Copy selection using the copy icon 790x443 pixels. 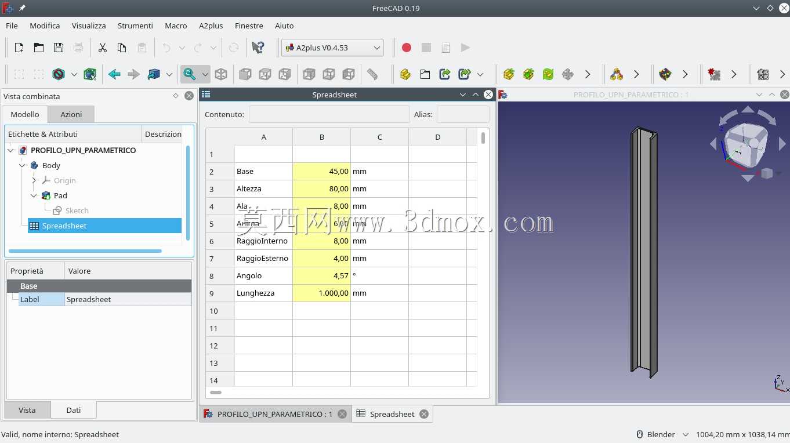122,48
